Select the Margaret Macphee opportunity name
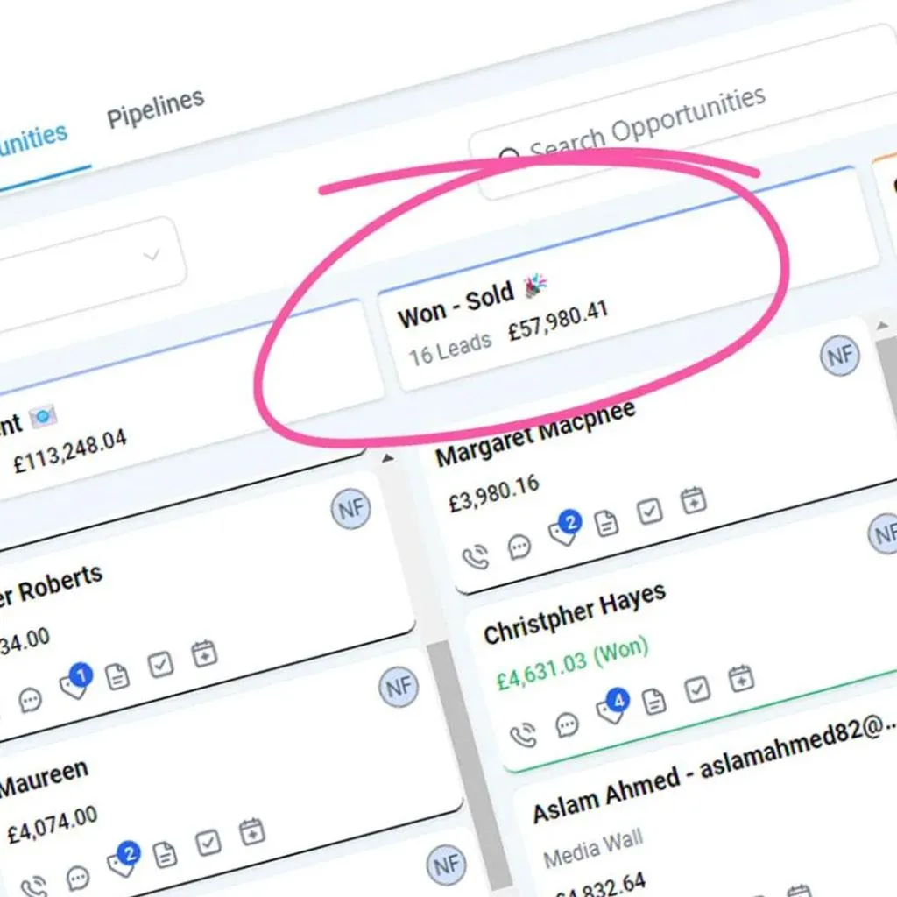Viewport: 897px width, 897px height. click(535, 433)
